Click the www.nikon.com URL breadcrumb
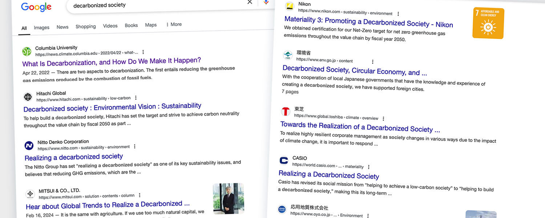545x218 pixels. [x=345, y=12]
